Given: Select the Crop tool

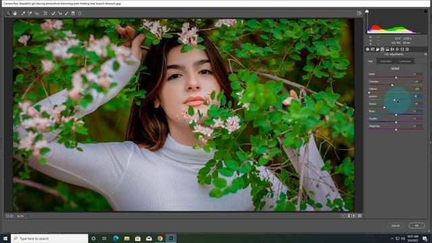Looking at the screenshot, I should [x=45, y=13].
